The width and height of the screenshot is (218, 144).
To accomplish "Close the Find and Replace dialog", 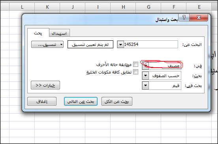I will pos(199,17).
